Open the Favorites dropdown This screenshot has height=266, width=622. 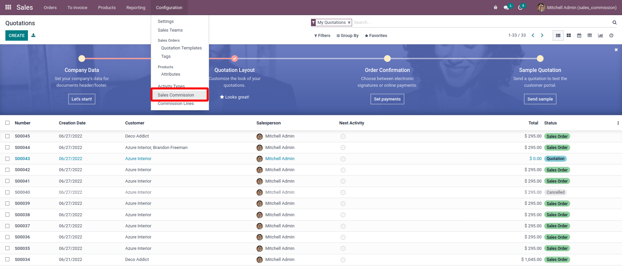[x=376, y=36]
